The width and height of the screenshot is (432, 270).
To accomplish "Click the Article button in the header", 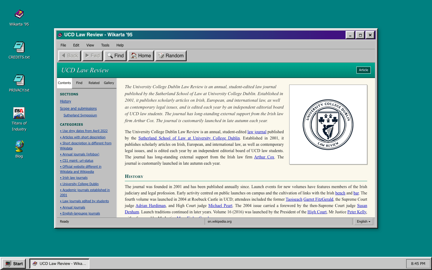I will point(364,70).
